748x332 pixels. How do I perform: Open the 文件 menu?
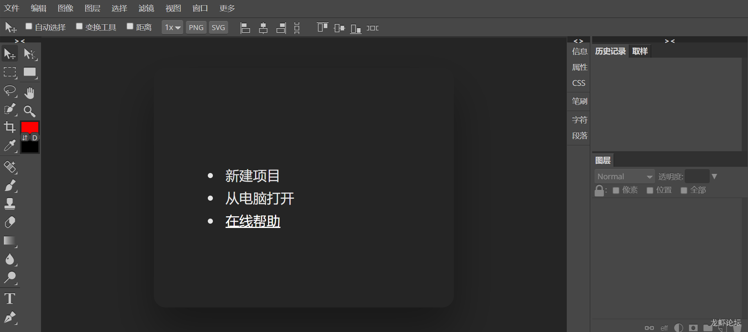pyautogui.click(x=12, y=8)
